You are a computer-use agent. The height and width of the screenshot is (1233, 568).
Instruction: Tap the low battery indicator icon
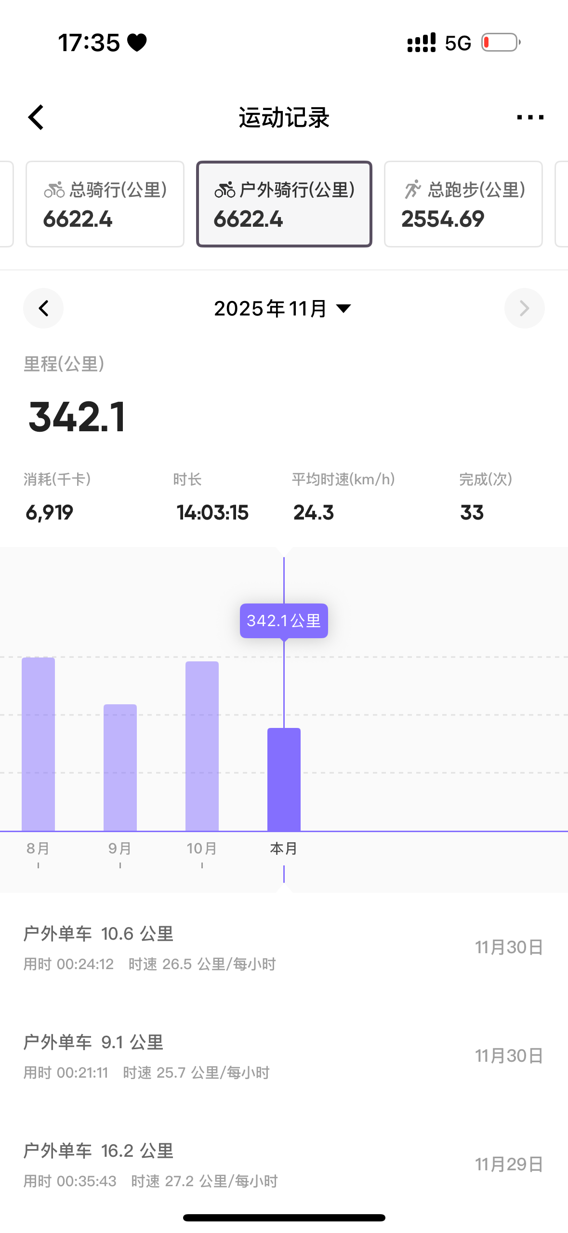pos(501,42)
